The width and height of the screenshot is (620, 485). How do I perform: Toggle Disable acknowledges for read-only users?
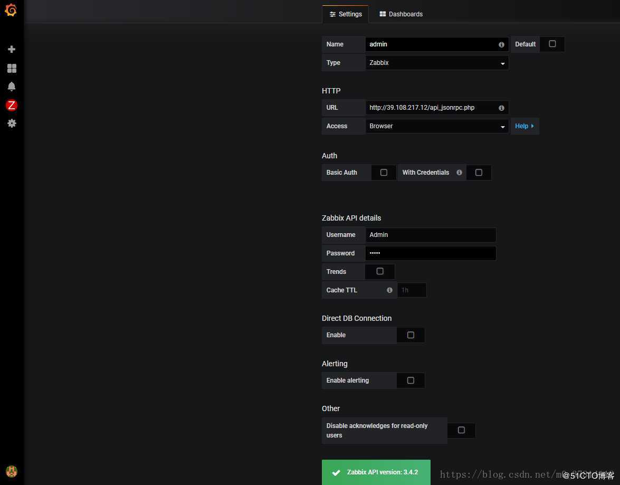[x=461, y=430]
